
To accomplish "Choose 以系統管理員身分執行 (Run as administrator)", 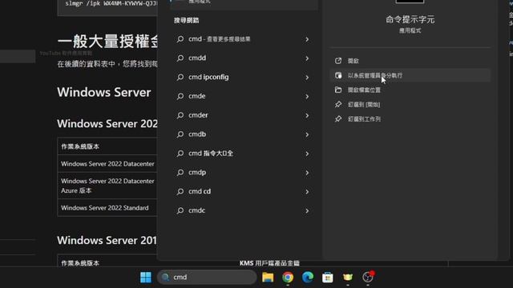I will click(x=410, y=75).
